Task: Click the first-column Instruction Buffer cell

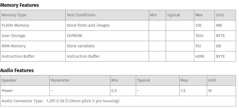Action: (x=33, y=56)
